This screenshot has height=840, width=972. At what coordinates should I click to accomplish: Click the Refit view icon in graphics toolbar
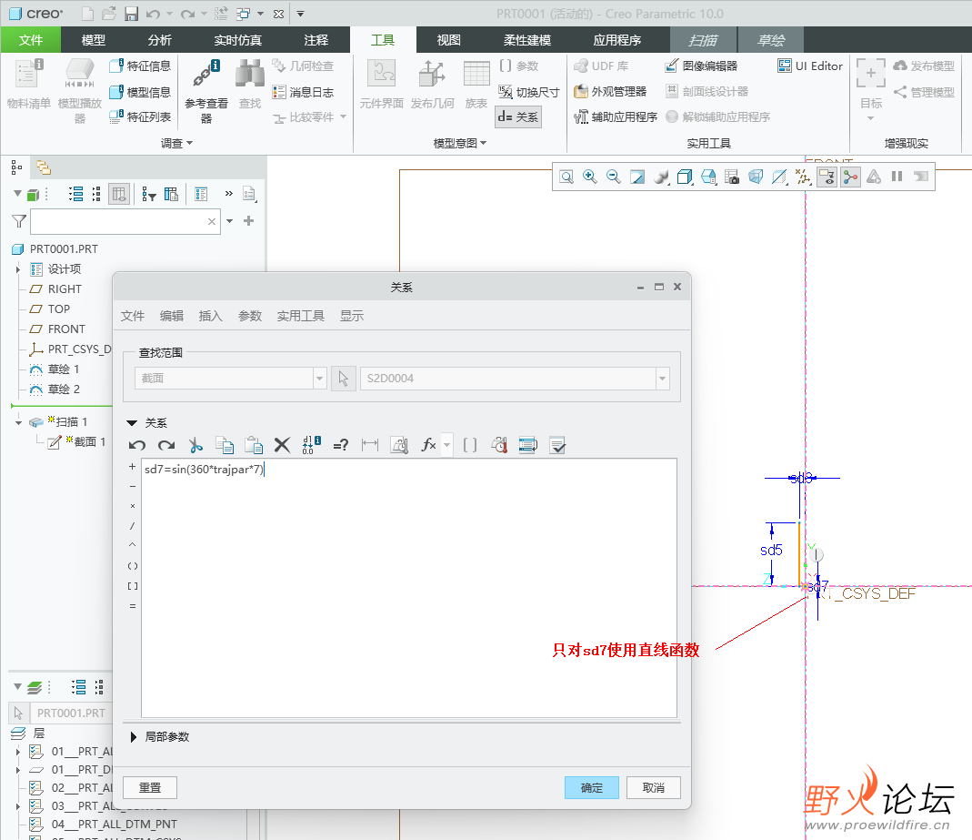pyautogui.click(x=566, y=177)
